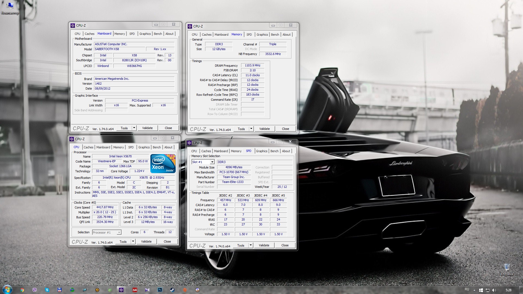Open the About tab in the SPD window
The height and width of the screenshot is (294, 523).
[x=286, y=151]
